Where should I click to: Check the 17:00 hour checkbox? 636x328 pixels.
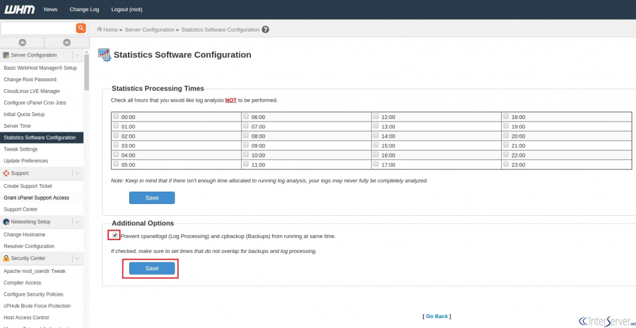point(376,164)
